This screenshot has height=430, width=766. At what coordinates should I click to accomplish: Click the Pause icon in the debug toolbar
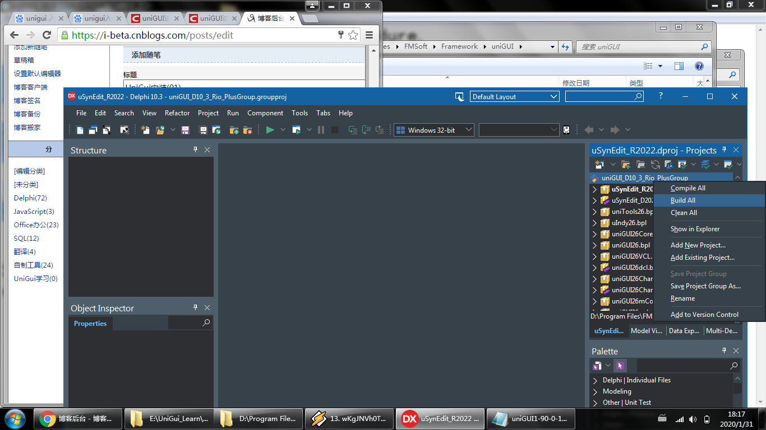[x=321, y=130]
